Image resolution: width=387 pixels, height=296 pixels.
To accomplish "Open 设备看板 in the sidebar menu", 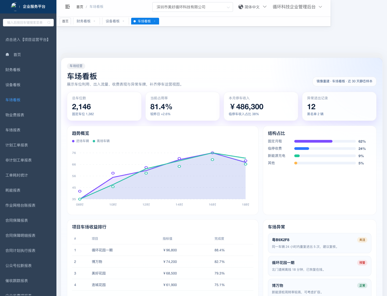I will [x=13, y=85].
